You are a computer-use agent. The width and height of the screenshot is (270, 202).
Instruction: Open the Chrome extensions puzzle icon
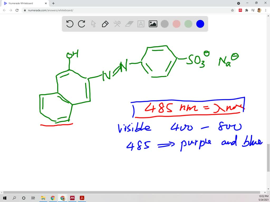pyautogui.click(x=246, y=10)
